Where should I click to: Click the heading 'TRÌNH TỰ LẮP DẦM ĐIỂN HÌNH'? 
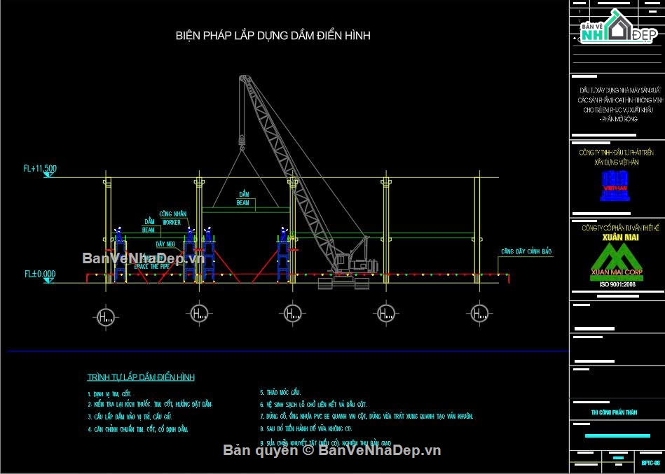[x=141, y=377]
